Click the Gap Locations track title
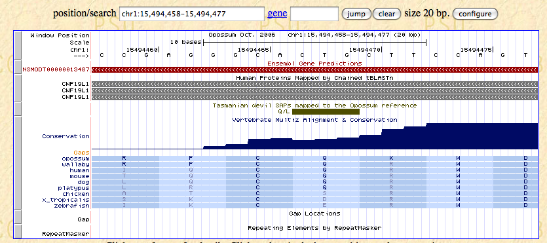 [x=314, y=214]
